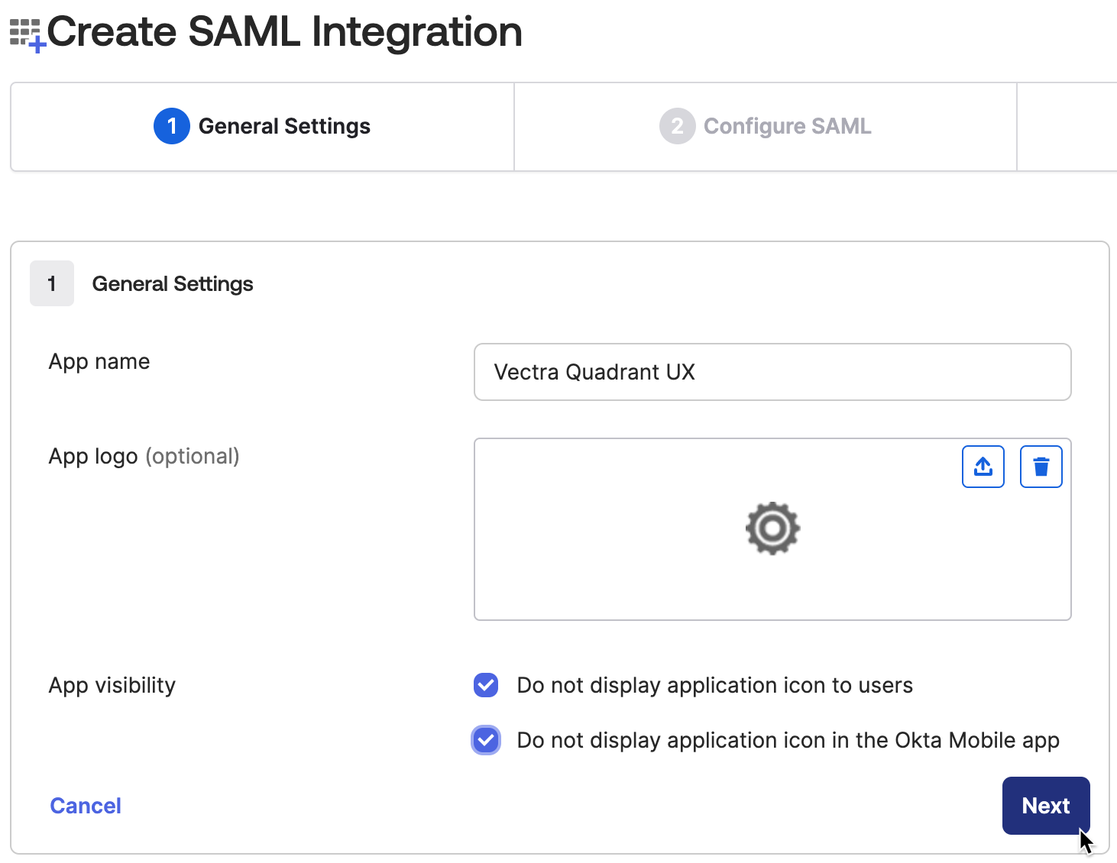Open the Configure SAML wizard tab

coord(766,127)
